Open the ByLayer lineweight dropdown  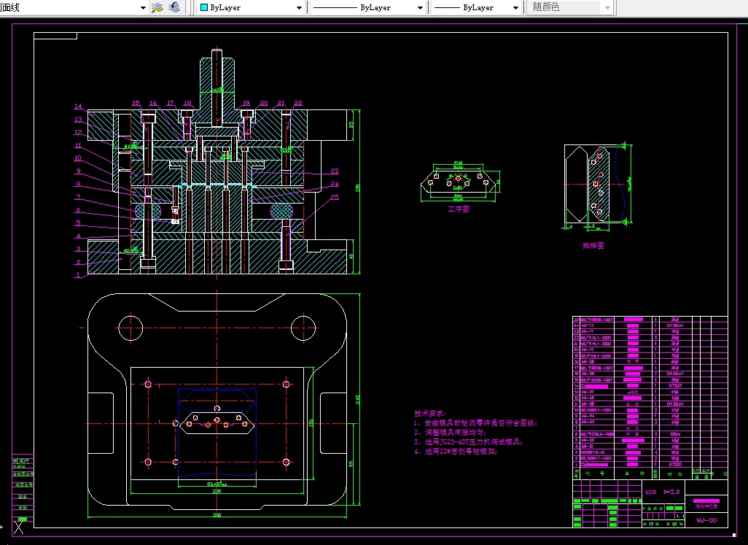point(515,7)
